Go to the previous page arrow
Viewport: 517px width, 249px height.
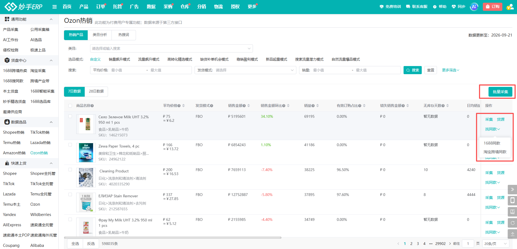coord(398,244)
